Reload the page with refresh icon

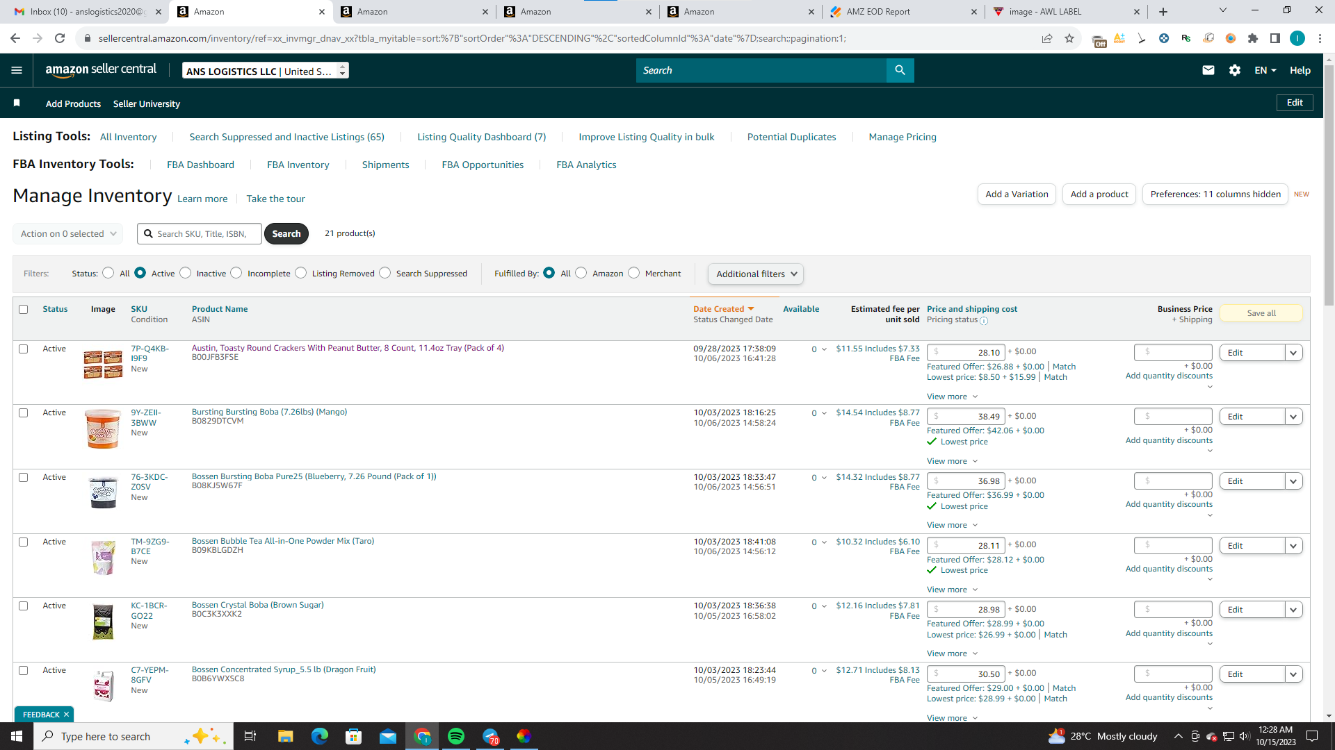pos(60,38)
